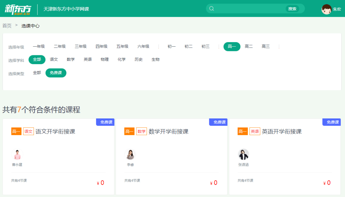
Task: Go to 首页 in the breadcrumb
Action: click(7, 26)
